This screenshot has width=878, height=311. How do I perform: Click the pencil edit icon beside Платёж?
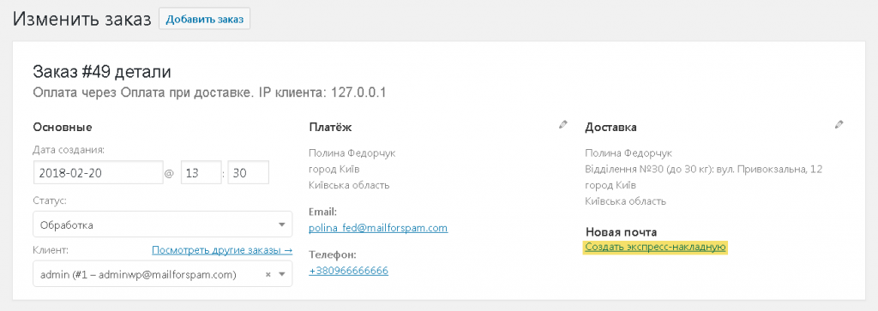(x=562, y=125)
